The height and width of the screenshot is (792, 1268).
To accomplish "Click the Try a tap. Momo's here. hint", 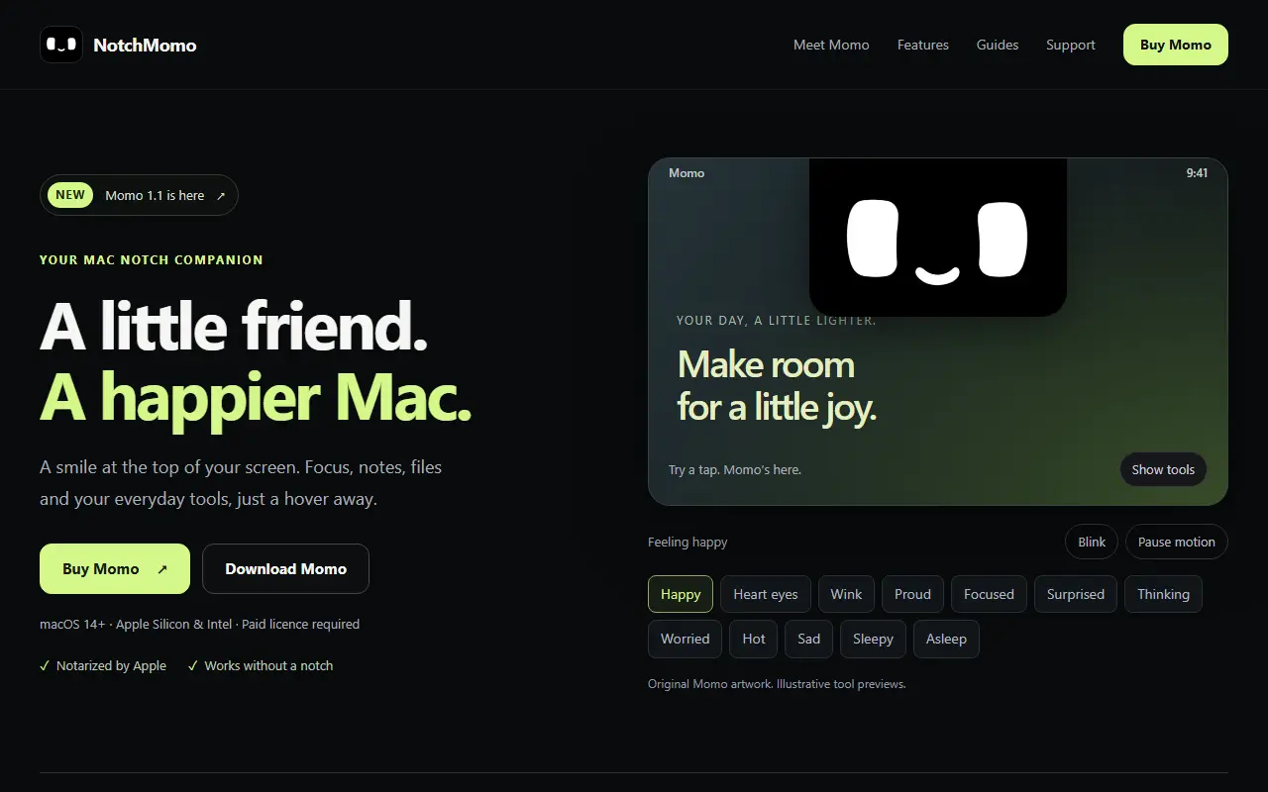I will coord(735,469).
